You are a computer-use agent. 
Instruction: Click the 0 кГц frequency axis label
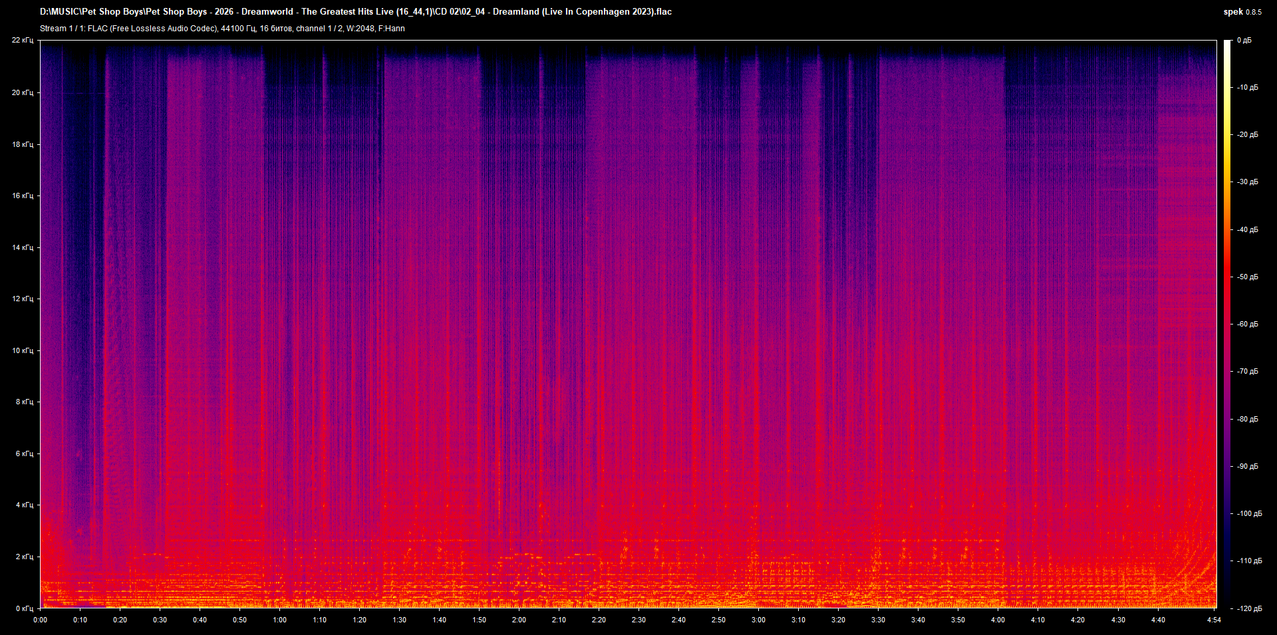pyautogui.click(x=24, y=607)
